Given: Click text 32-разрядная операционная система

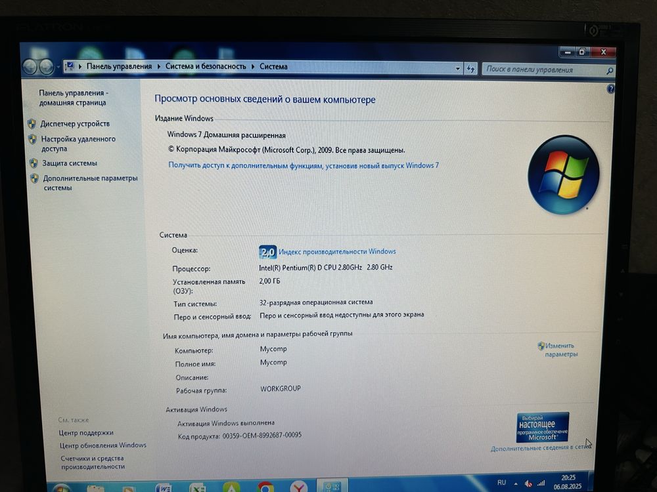Looking at the screenshot, I should coord(316,302).
